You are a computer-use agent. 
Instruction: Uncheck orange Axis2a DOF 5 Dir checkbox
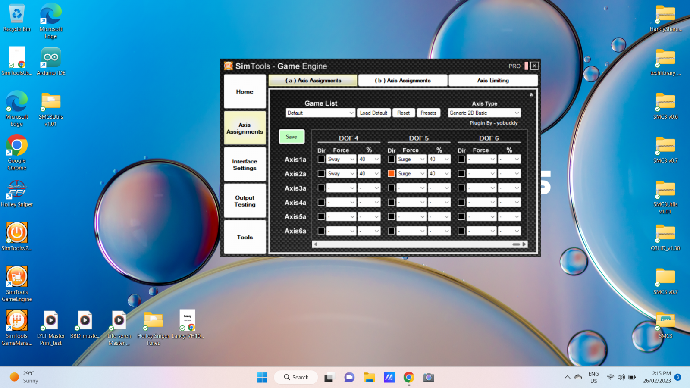click(x=391, y=173)
